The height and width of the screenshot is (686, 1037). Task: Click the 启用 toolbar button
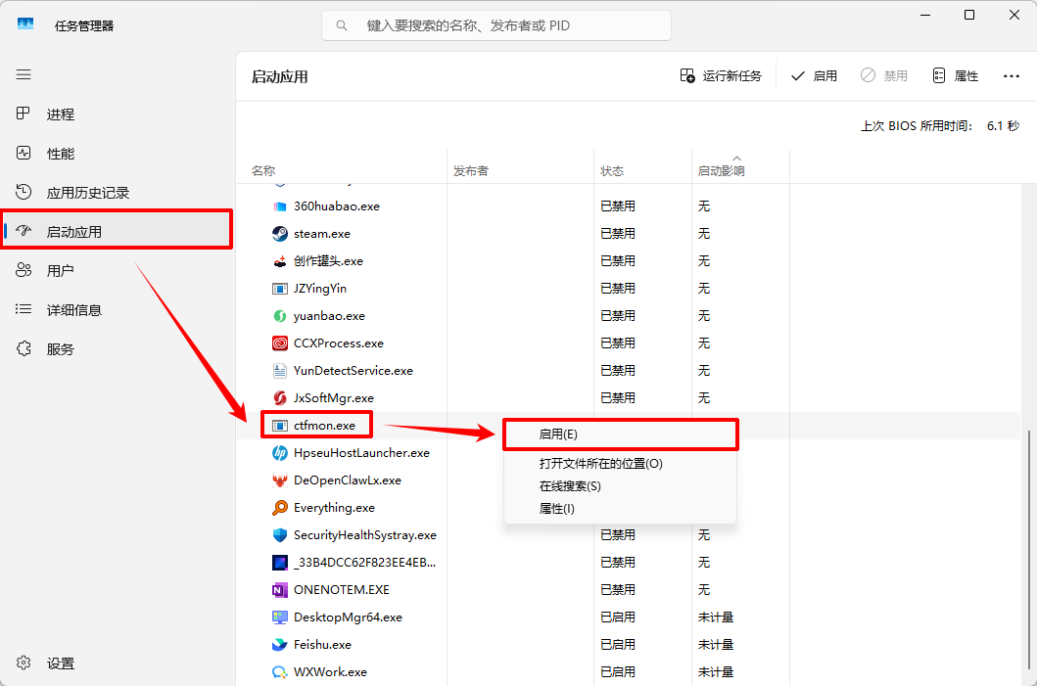click(814, 76)
